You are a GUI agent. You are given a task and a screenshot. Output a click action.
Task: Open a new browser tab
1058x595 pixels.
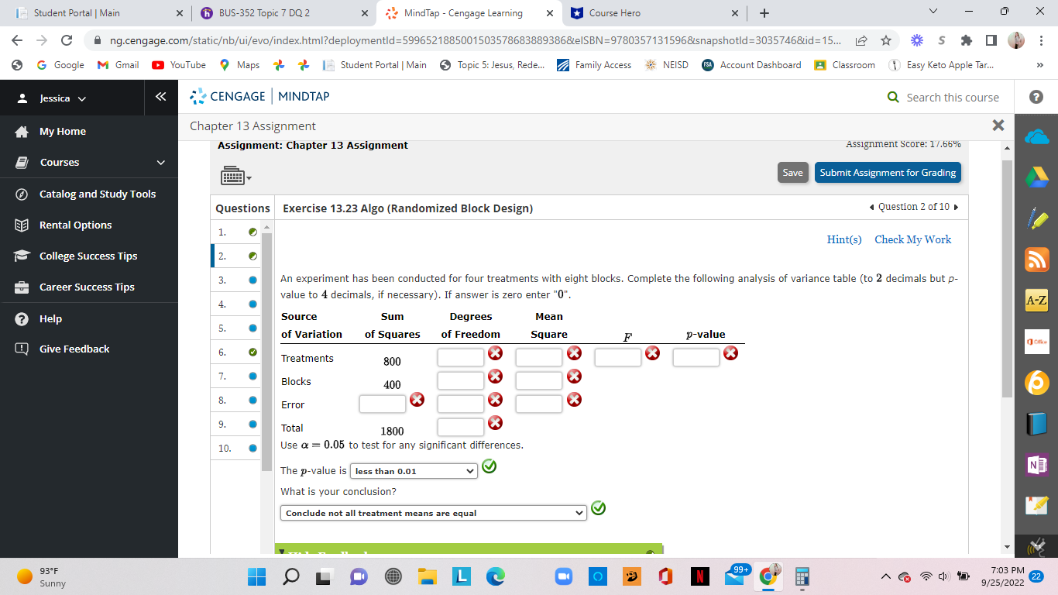point(764,13)
